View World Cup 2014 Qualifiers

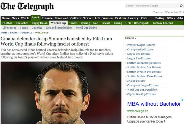142,90
